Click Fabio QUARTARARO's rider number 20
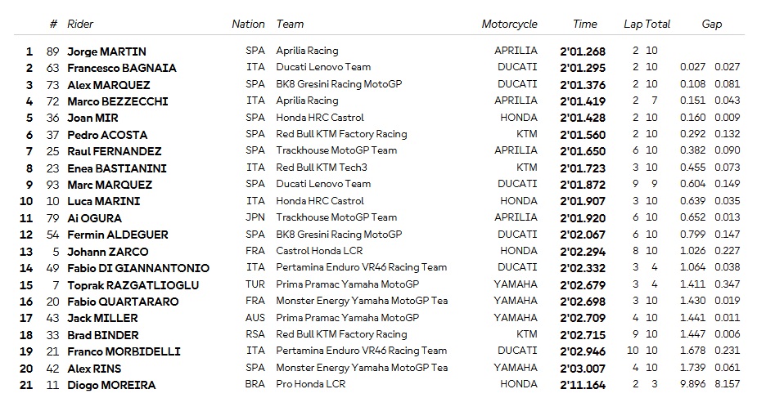This screenshot has width=757, height=398. coord(53,302)
